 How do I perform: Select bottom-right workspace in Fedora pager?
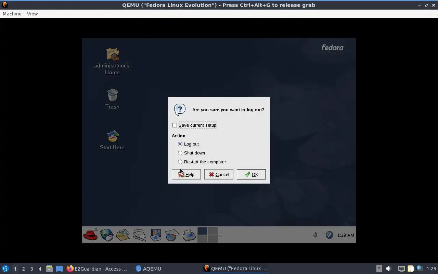point(212,239)
